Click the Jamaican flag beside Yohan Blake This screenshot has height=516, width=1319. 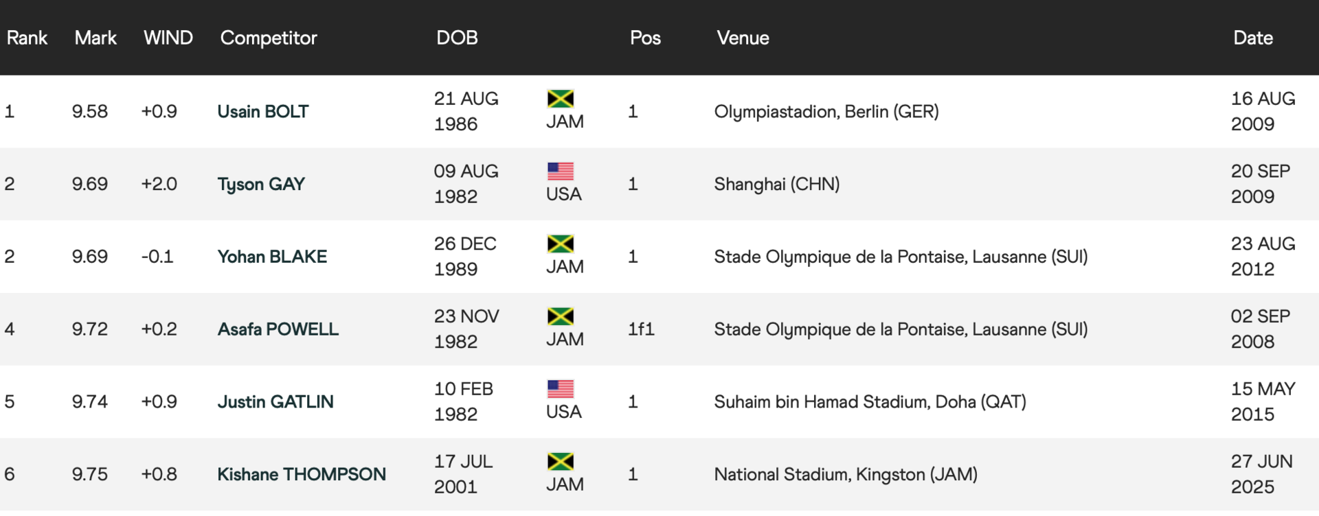click(x=561, y=244)
